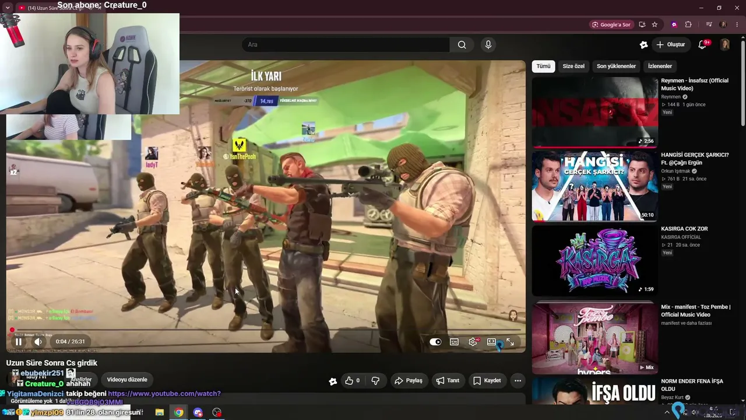This screenshot has height=420, width=746.
Task: Click the Reynmen channel name
Action: pyautogui.click(x=671, y=97)
